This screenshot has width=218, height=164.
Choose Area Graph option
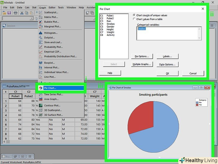pyautogui.click(x=51, y=99)
